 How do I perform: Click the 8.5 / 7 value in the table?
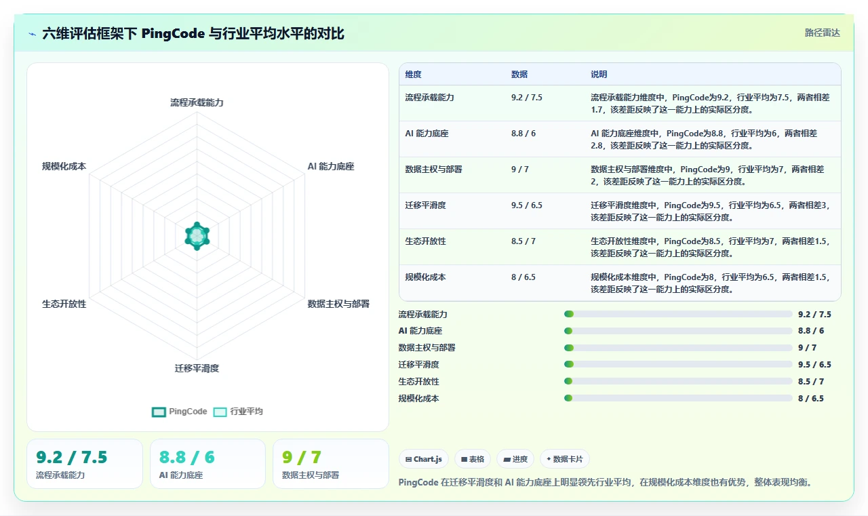524,241
